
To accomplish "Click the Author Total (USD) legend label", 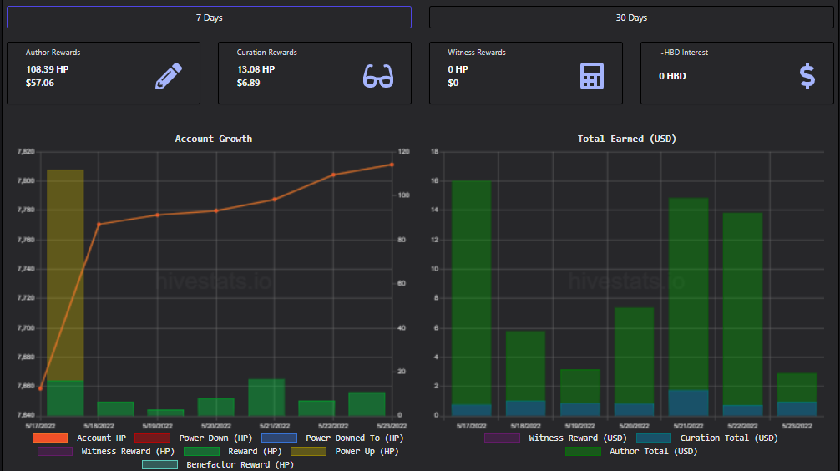I will tap(654, 451).
